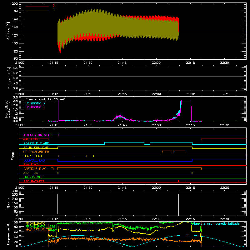Click the Degrees or % axis title
250x250 pixels.
pos(8,234)
